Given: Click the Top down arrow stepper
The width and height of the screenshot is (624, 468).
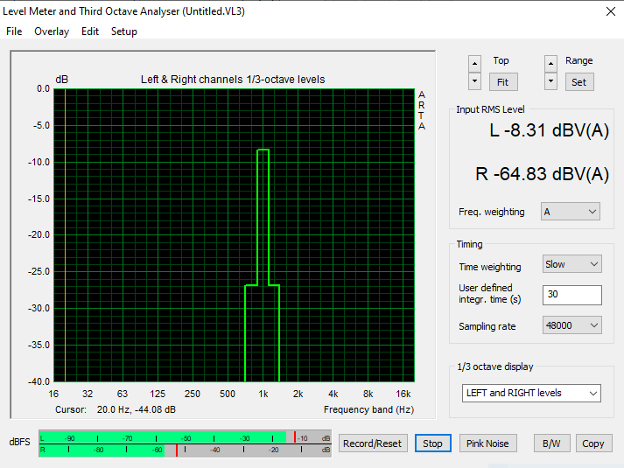Looking at the screenshot, I should click(x=474, y=81).
